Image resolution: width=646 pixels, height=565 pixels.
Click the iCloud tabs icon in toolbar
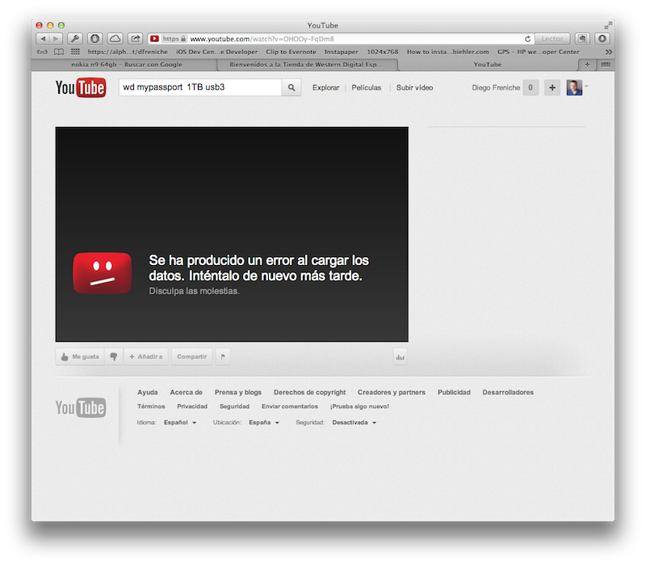(115, 39)
